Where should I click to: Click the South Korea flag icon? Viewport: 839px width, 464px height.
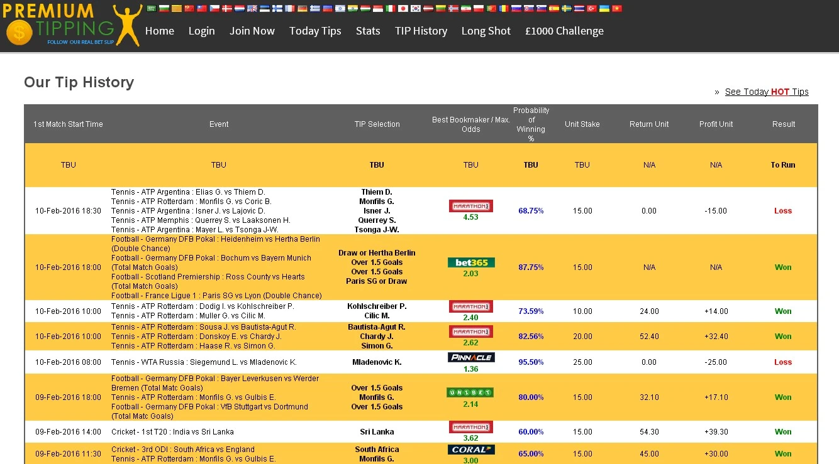pyautogui.click(x=416, y=9)
